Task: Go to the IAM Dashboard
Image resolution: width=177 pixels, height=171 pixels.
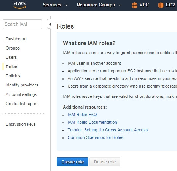Action: (x=16, y=39)
